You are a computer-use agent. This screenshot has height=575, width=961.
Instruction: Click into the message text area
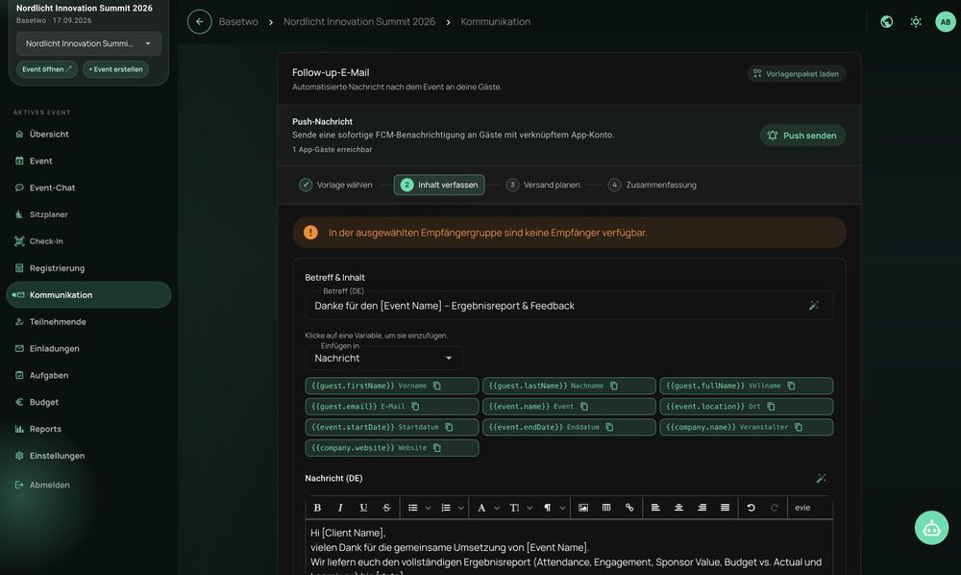click(569, 547)
